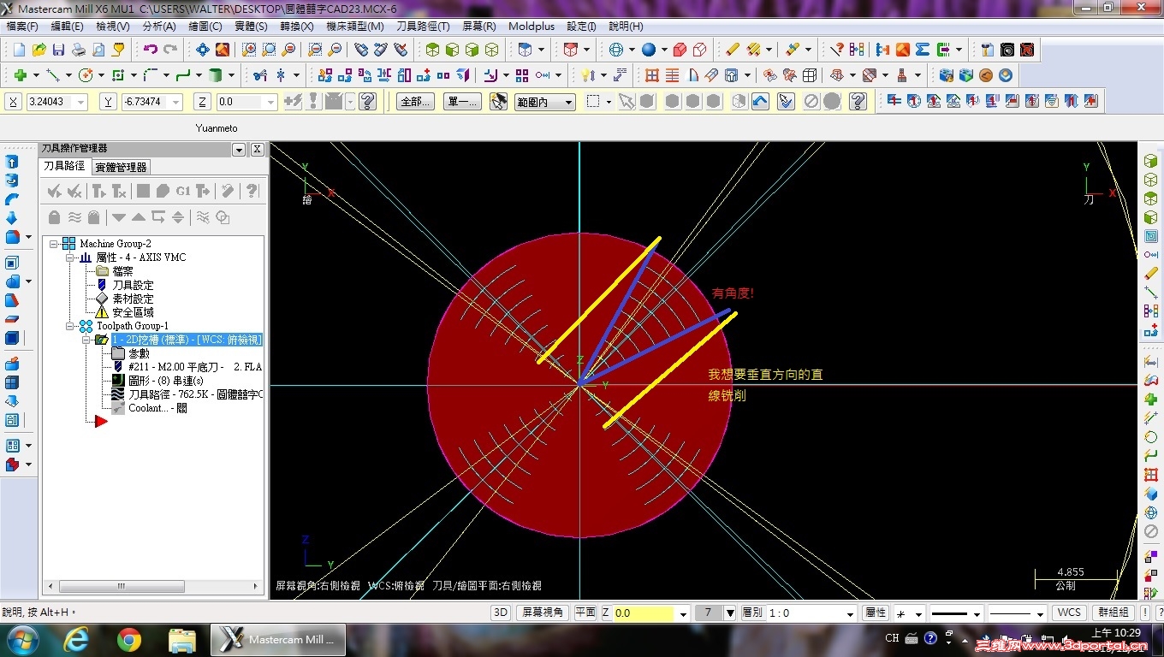Select the create circle tool icon
This screenshot has height=657, width=1164.
(x=85, y=75)
